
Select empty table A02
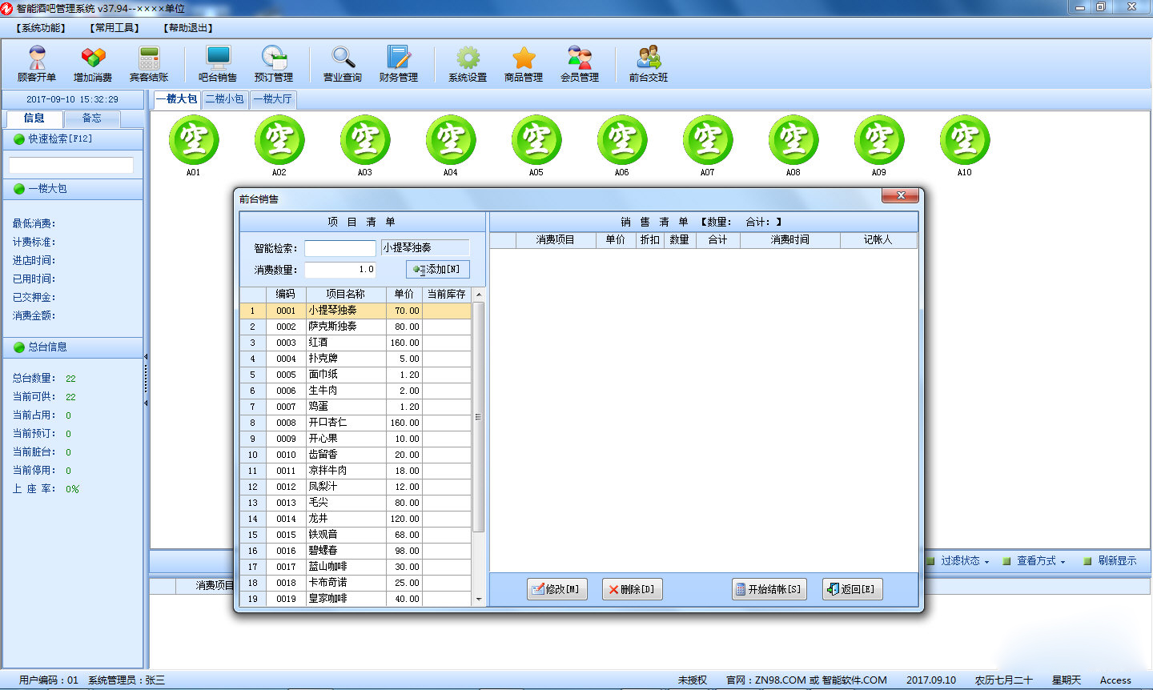tap(279, 141)
